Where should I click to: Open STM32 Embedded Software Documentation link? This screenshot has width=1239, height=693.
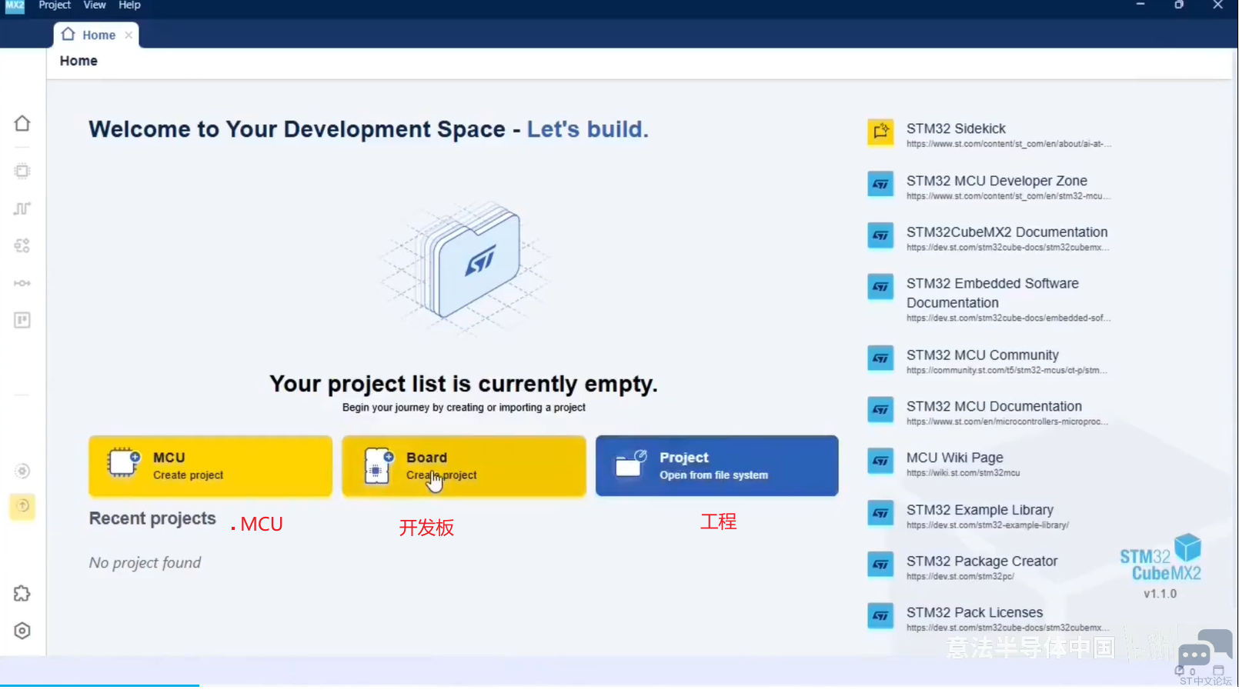[993, 293]
